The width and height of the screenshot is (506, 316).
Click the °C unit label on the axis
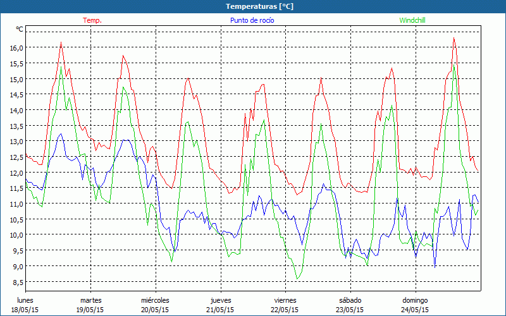tap(20, 29)
